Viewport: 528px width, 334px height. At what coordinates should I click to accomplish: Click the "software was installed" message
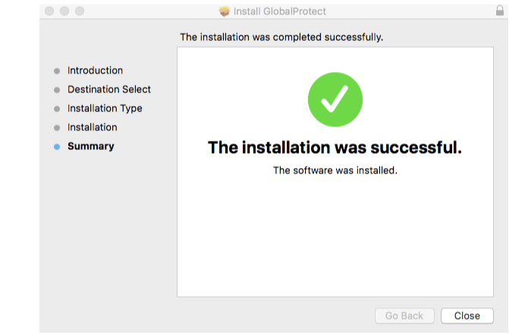335,170
